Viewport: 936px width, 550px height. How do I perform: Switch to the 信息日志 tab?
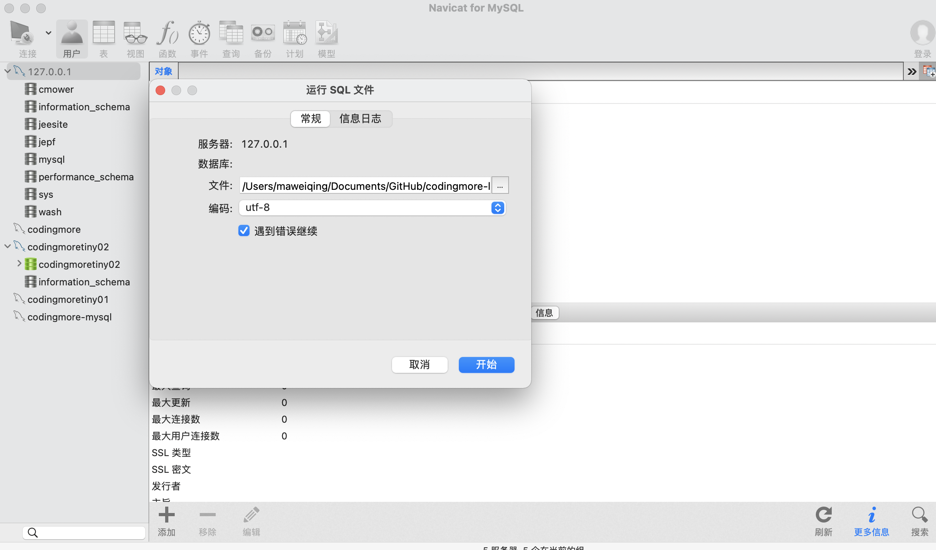360,119
